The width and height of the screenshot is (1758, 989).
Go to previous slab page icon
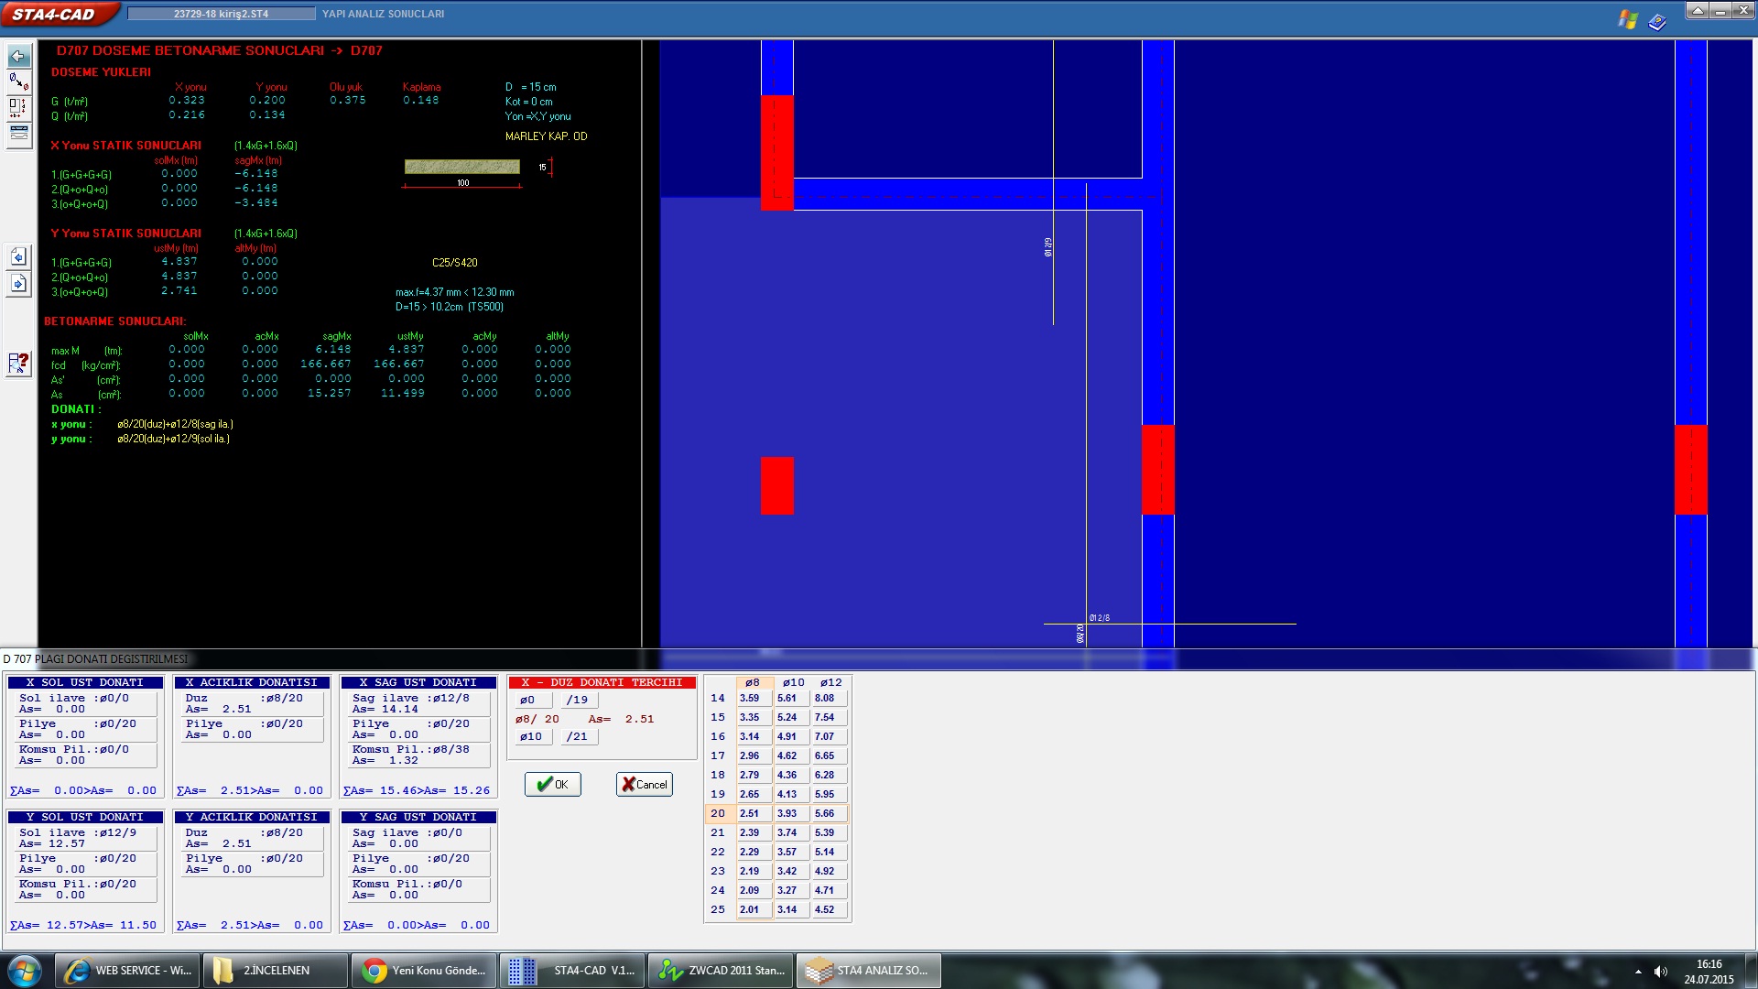(18, 257)
